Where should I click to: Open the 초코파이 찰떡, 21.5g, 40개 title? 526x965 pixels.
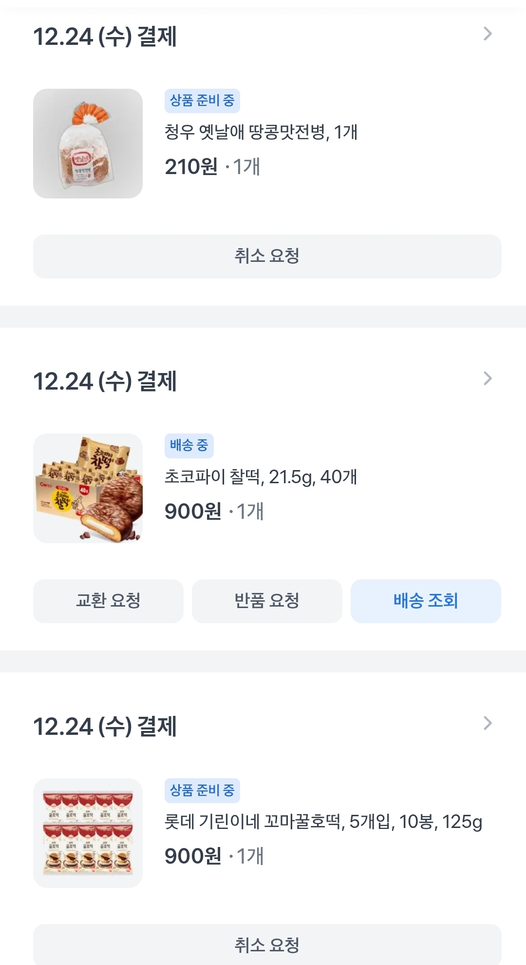coord(261,477)
